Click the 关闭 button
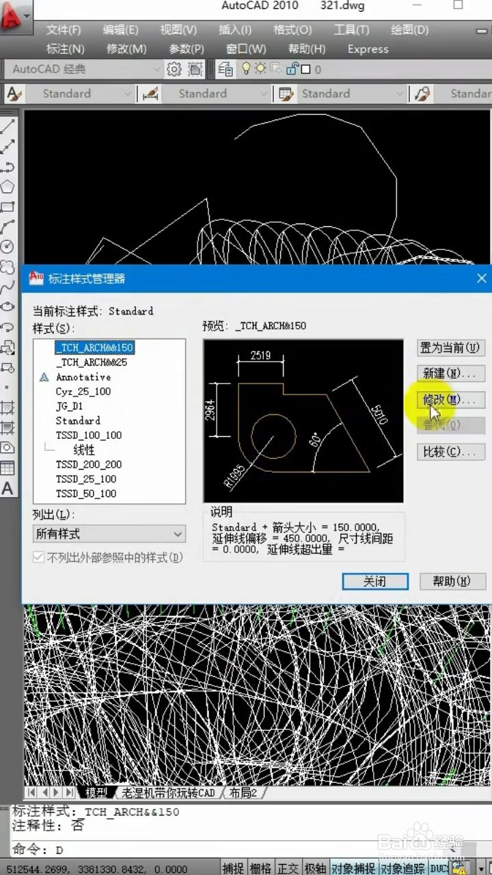This screenshot has width=492, height=875. [x=375, y=581]
